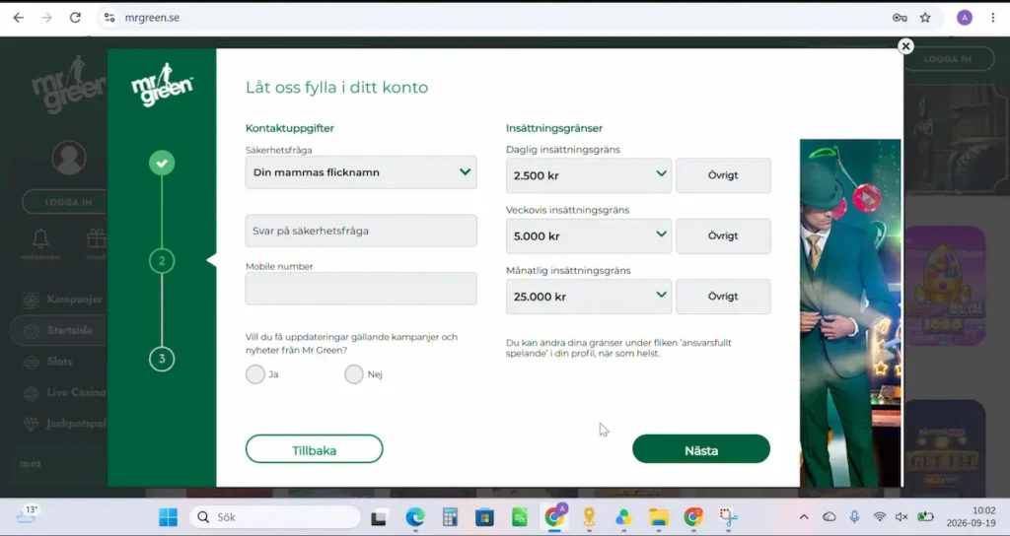Click the site information icon in address bar
Screen dimensions: 1010x536
click(x=109, y=18)
